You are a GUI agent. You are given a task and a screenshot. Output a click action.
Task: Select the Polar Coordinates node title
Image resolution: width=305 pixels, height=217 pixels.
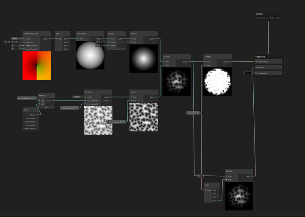coord(31,34)
